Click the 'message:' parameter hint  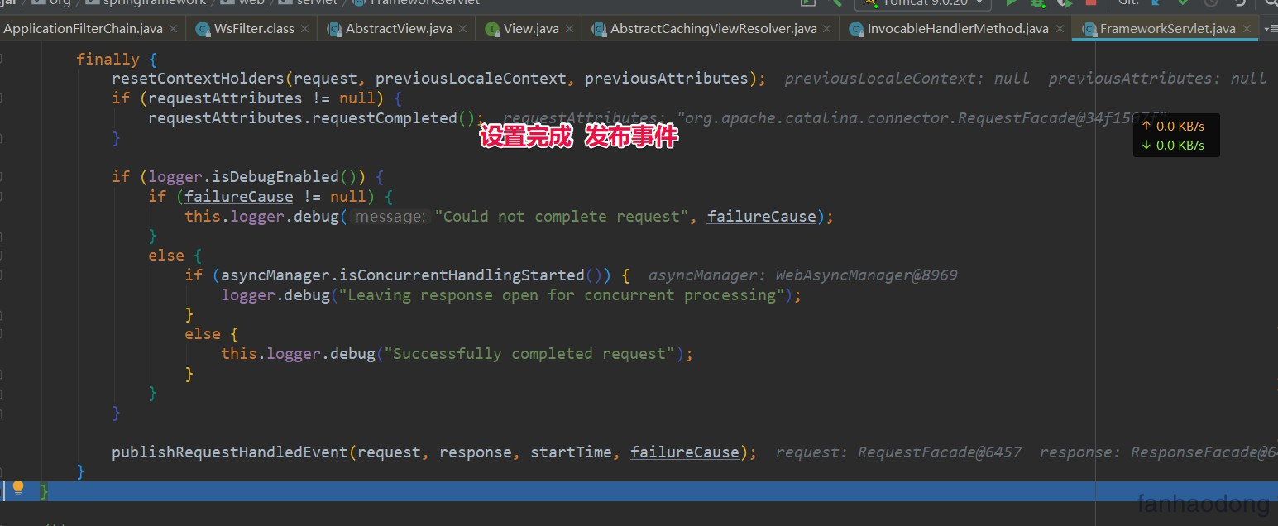[x=390, y=217]
